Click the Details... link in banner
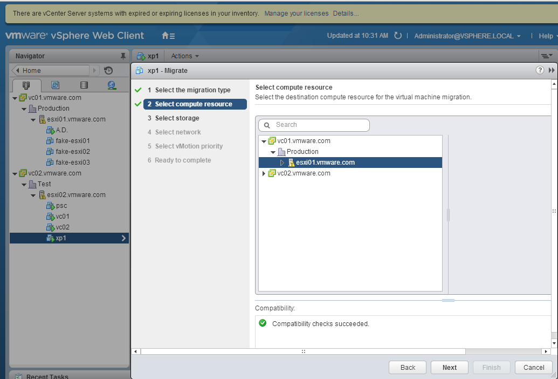The image size is (558, 379). 346,13
